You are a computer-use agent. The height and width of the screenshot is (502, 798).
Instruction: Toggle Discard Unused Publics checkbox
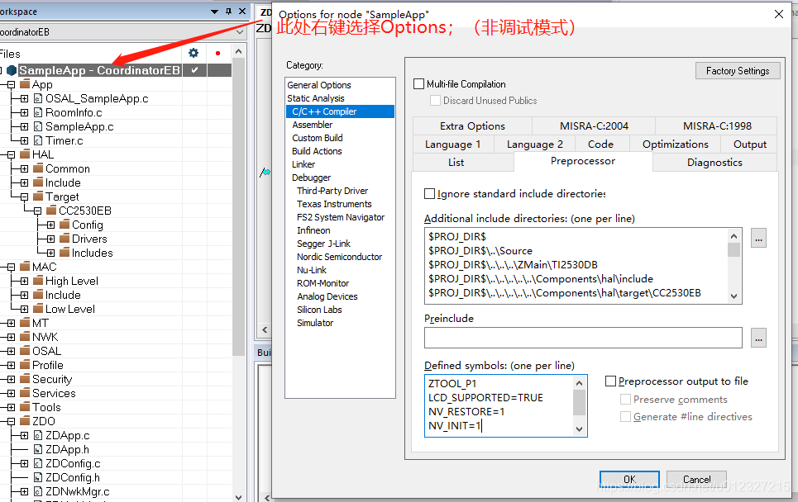tap(435, 101)
